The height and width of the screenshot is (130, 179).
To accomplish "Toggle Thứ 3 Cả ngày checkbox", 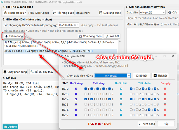I will coord(165,94).
